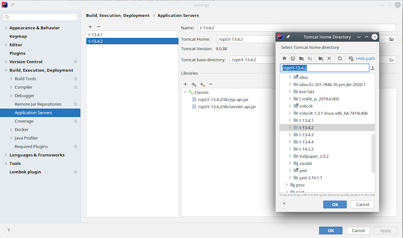
Task: Click the Project directory toolbar icon
Action: 301,59
